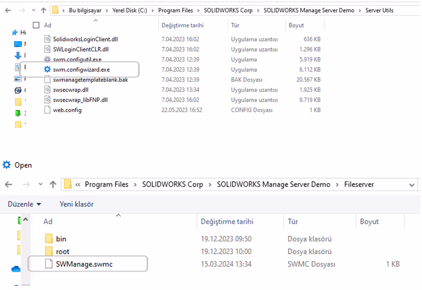This screenshot has height=290, width=422.
Task: Select file name 'web.config'
Action: click(67, 110)
